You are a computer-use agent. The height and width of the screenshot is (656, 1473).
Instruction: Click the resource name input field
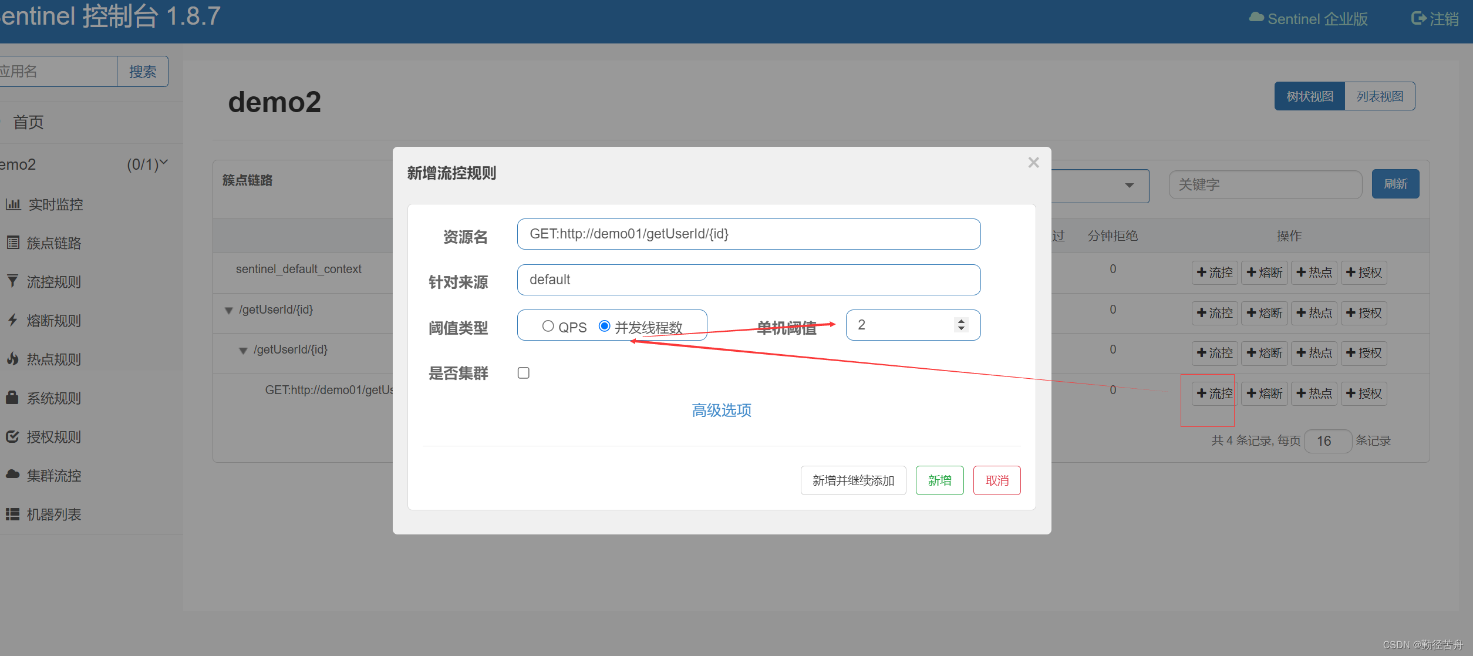[749, 234]
